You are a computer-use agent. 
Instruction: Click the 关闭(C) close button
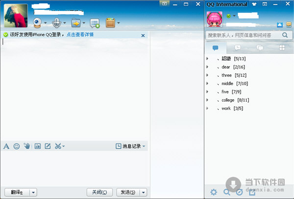(99, 192)
